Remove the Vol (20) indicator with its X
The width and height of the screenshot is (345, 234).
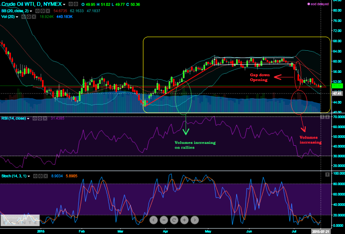coord(34,17)
